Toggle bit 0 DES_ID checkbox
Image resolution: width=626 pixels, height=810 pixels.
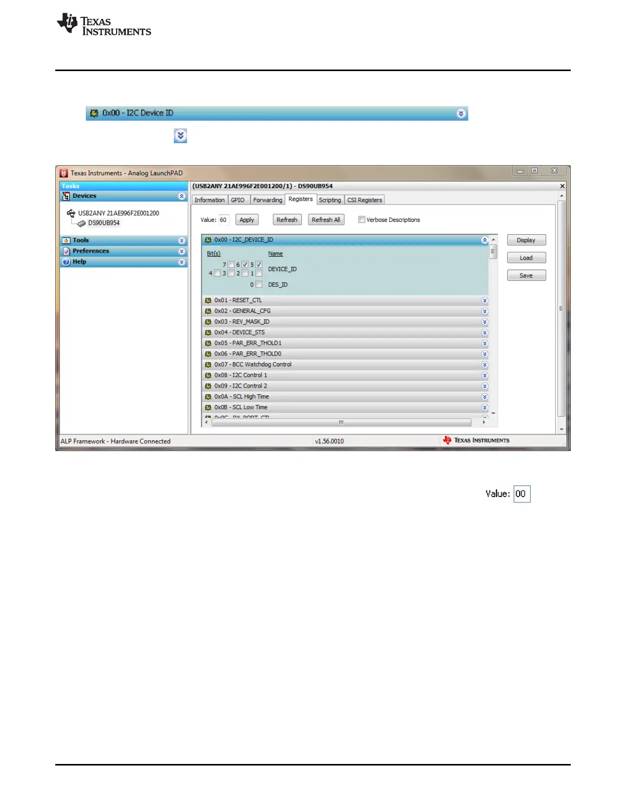tap(259, 284)
